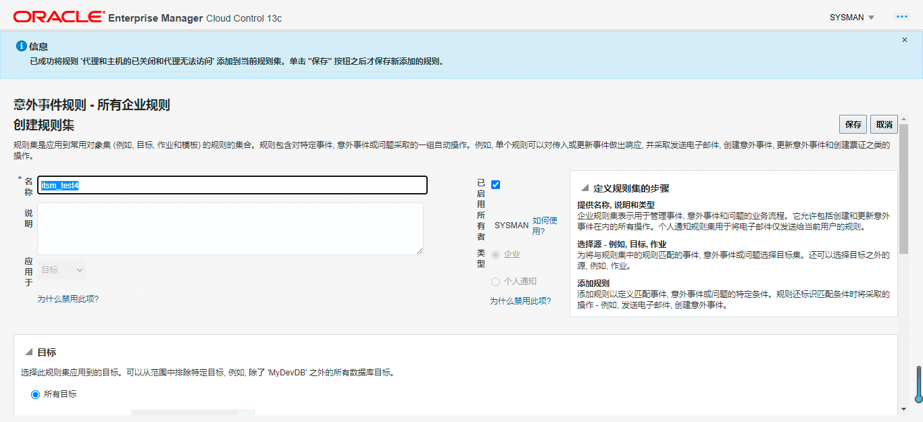Click the blue information icon

(21, 46)
